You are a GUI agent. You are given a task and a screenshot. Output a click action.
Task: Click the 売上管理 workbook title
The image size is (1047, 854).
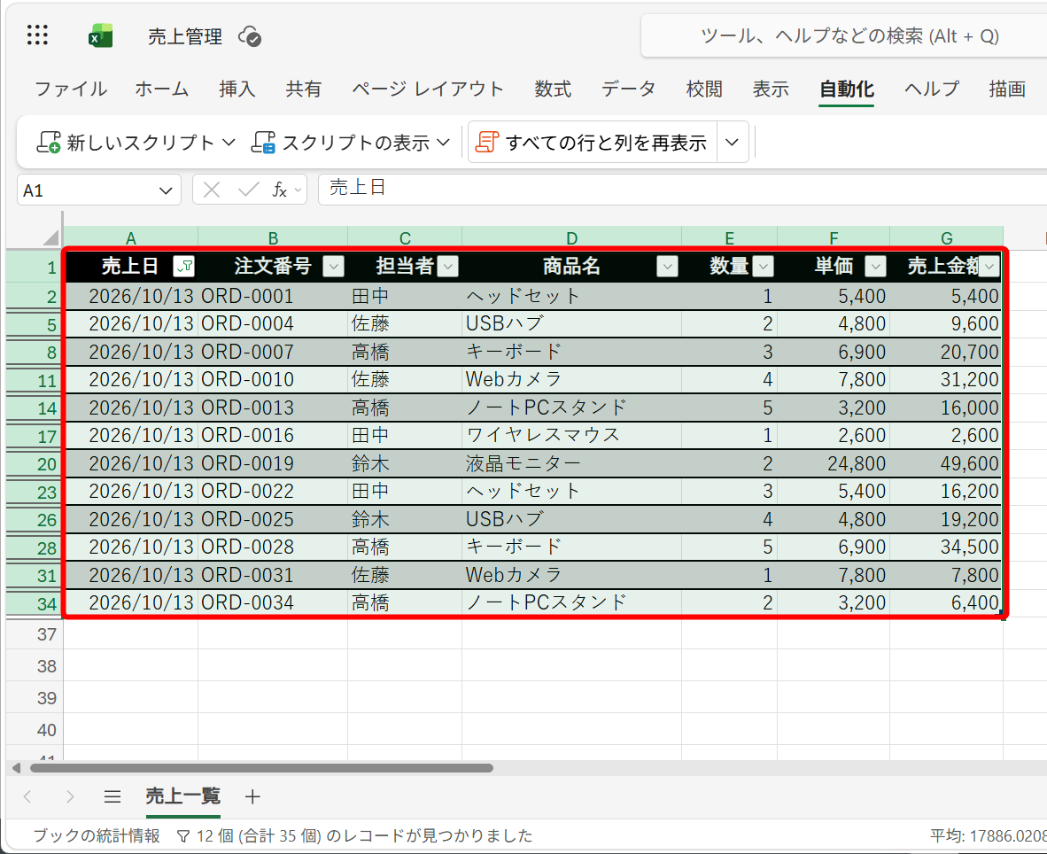pos(185,36)
